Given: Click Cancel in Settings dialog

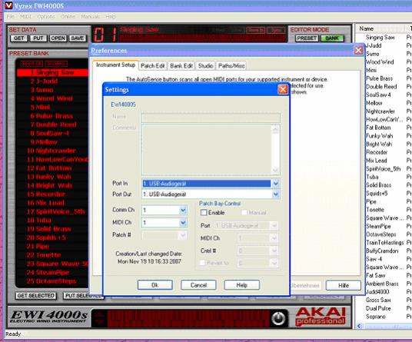Looking at the screenshot, I should pyautogui.click(x=198, y=285).
